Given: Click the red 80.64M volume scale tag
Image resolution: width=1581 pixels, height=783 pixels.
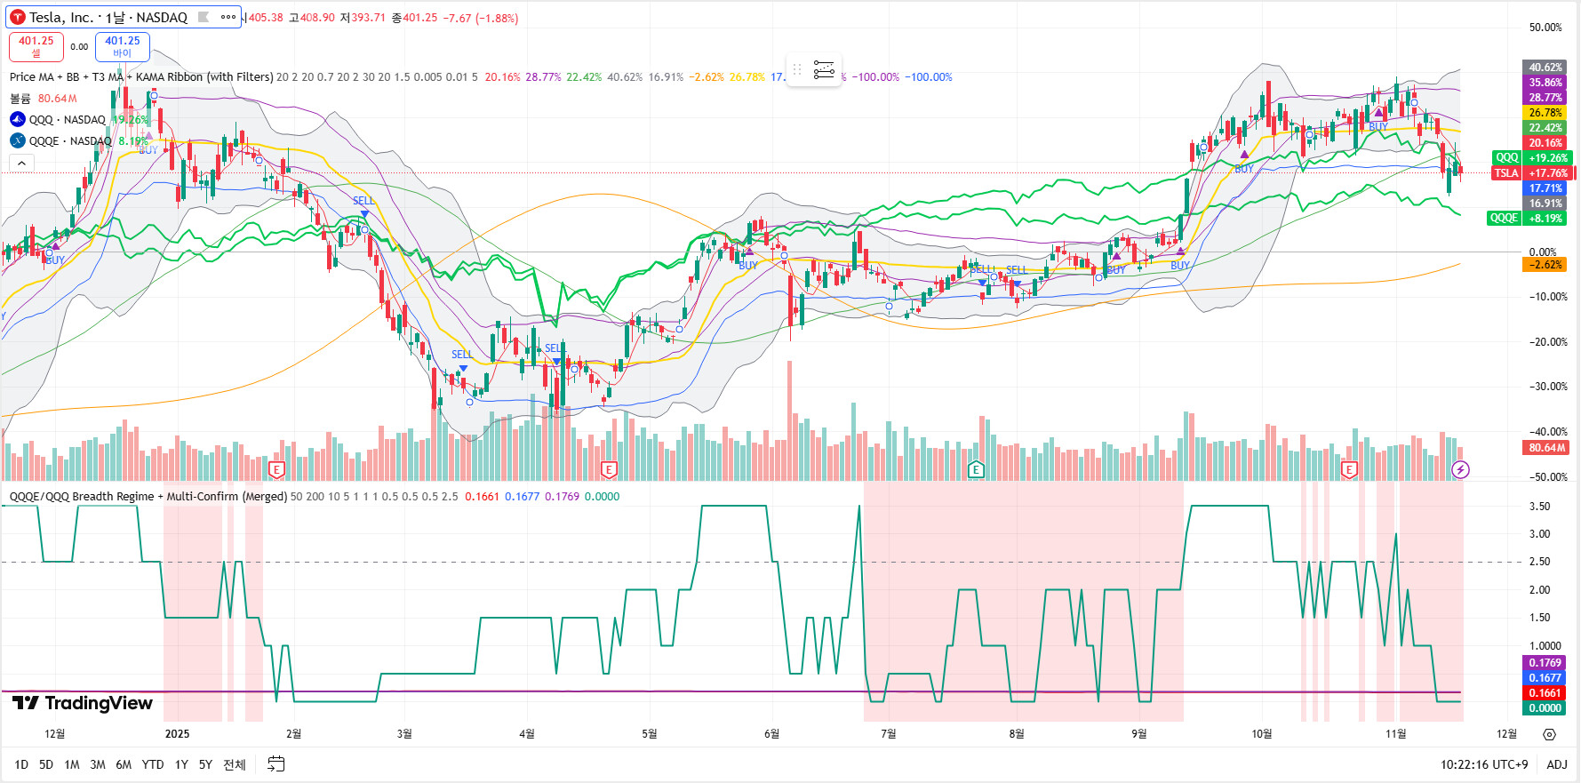Looking at the screenshot, I should pyautogui.click(x=1547, y=448).
